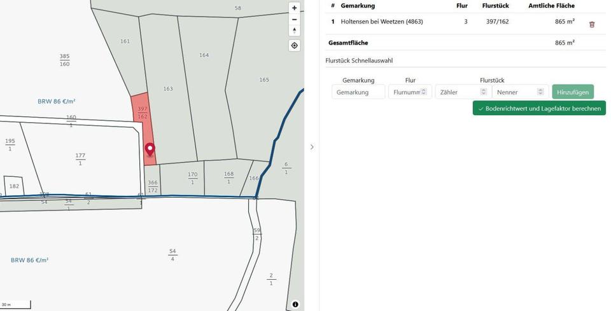The height and width of the screenshot is (311, 611).
Task: Click Bodenrichtwert und Lagefaktor berechnen
Action: [539, 108]
